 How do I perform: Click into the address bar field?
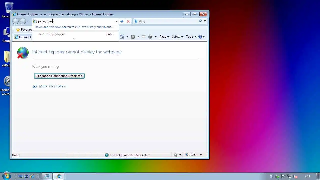coord(75,21)
